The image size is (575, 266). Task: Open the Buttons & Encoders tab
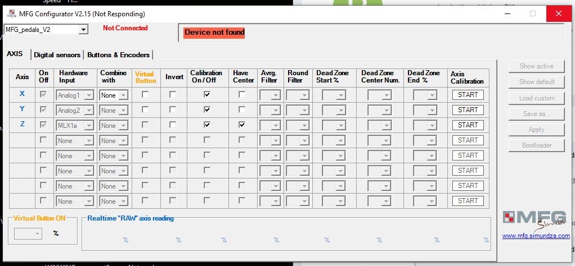coord(118,55)
